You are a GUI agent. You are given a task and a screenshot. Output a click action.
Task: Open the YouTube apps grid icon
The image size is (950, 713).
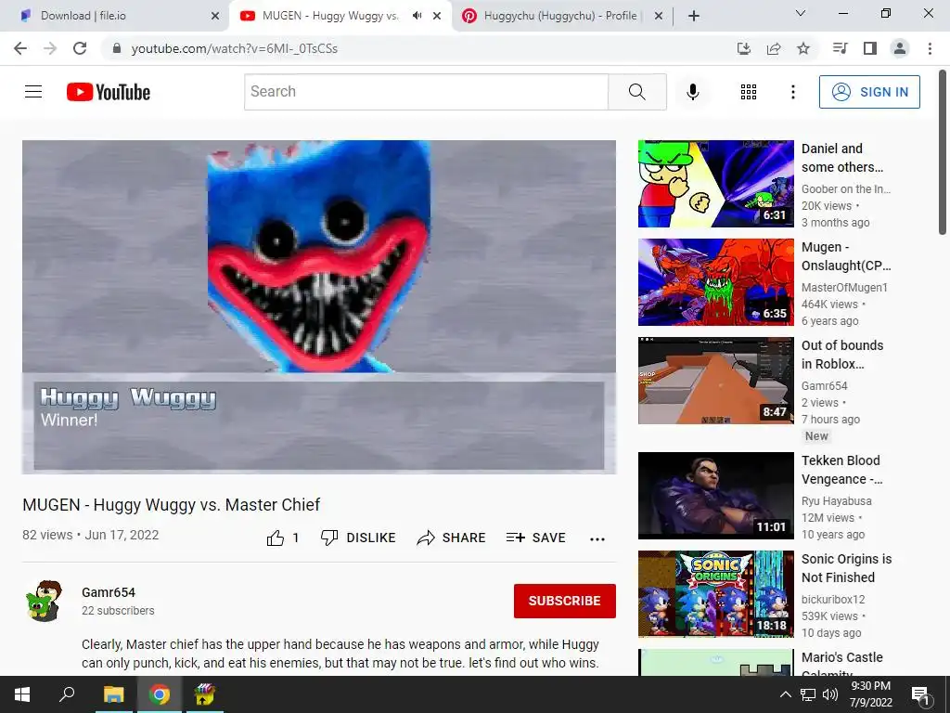click(749, 92)
